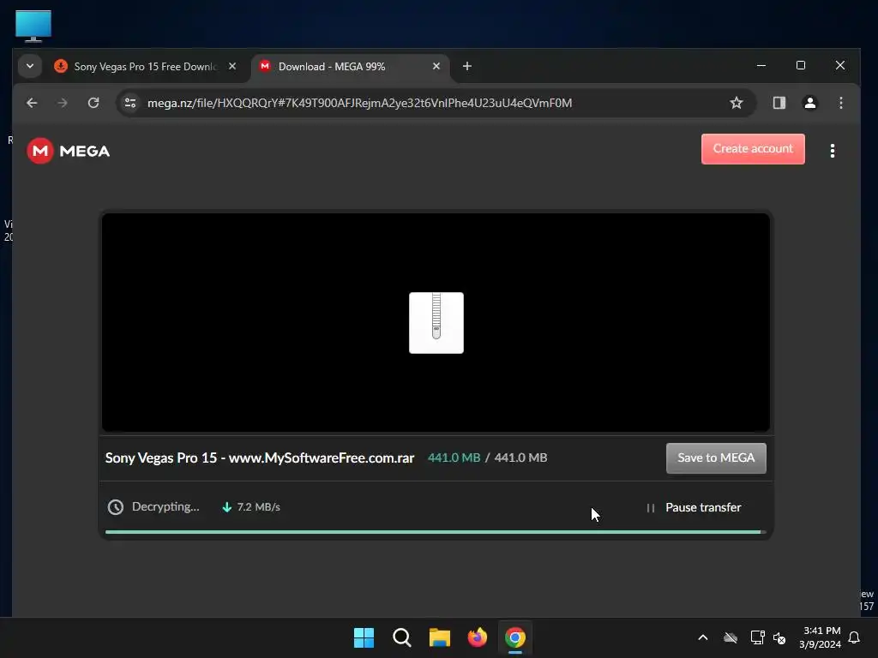The width and height of the screenshot is (878, 658).
Task: Pause the transfer
Action: 694,507
